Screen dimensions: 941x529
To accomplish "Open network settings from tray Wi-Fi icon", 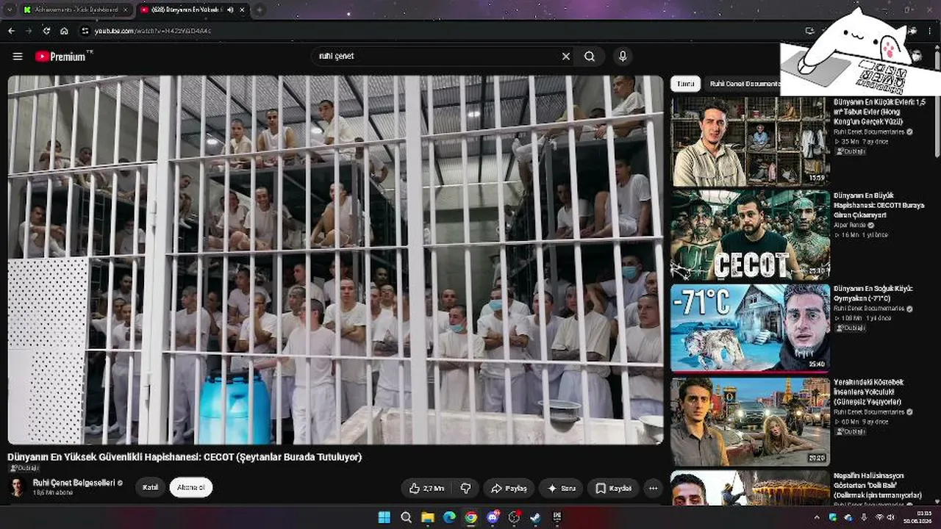I will tap(879, 518).
